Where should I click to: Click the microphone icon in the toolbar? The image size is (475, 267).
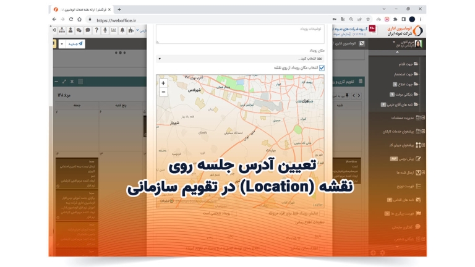(x=105, y=30)
